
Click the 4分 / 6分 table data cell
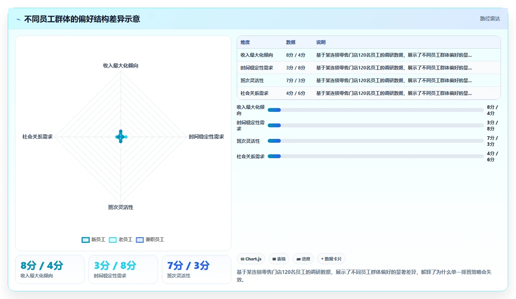coord(296,93)
